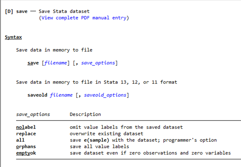The width and height of the screenshot is (241, 167).
Task: Open the saveold_options link
Action: pyautogui.click(x=105, y=95)
